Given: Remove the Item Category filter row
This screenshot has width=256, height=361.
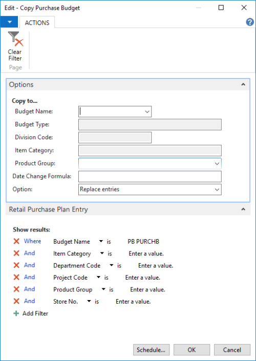Looking at the screenshot, I should point(16,253).
